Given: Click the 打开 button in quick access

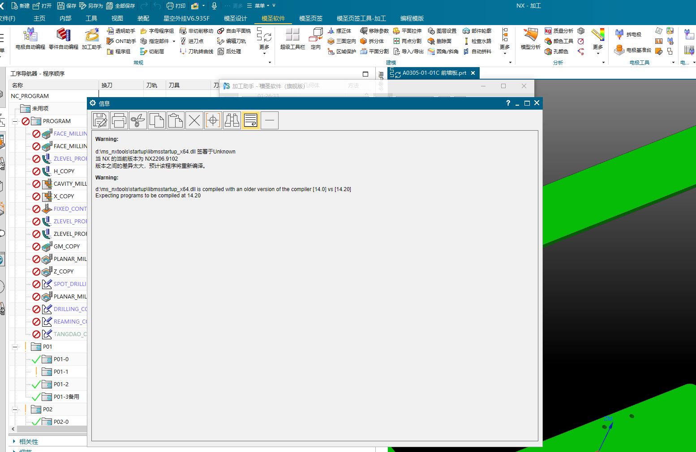Looking at the screenshot, I should (x=42, y=6).
